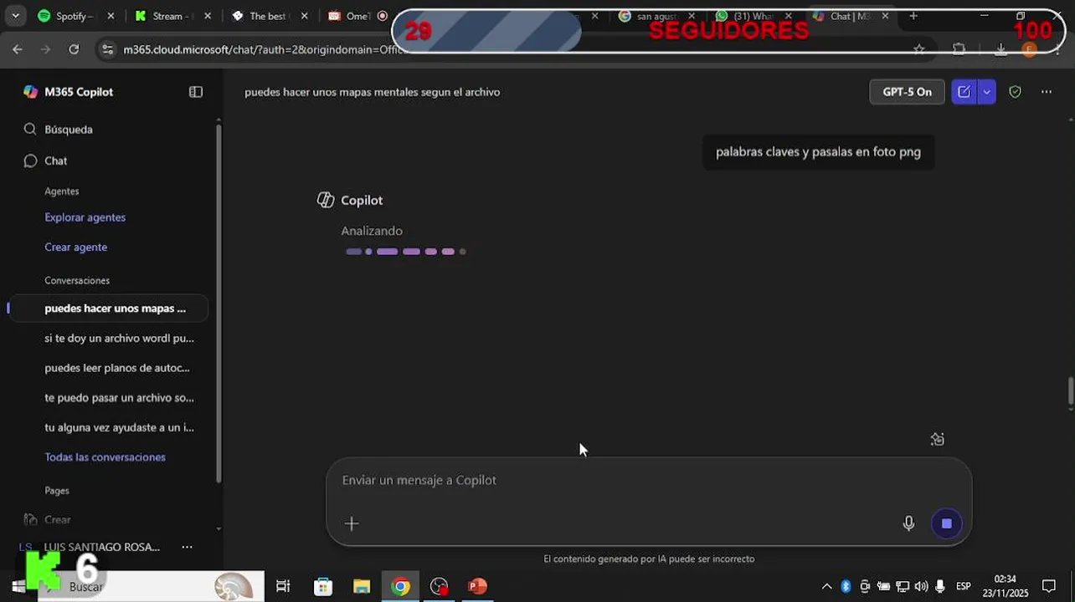Click the 'Analizando' status text
Screen dimensions: 1075x602
[372, 231]
